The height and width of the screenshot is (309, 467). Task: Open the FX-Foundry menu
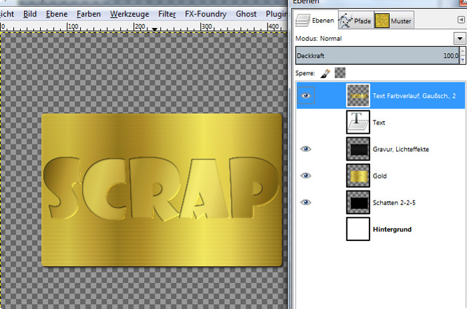[206, 13]
